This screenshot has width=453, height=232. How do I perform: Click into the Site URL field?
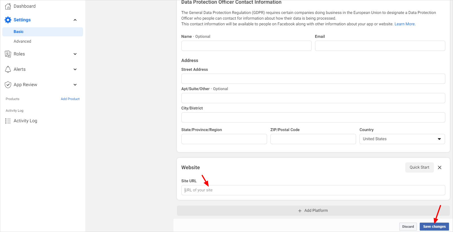(313, 190)
